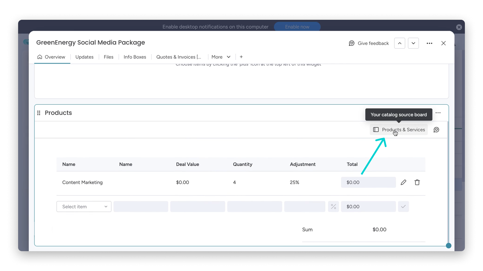Open the Info Boxes tab
The image size is (483, 271).
pyautogui.click(x=135, y=57)
